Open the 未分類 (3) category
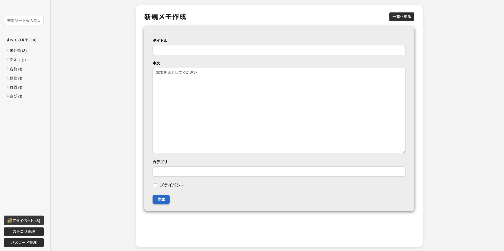 point(18,51)
